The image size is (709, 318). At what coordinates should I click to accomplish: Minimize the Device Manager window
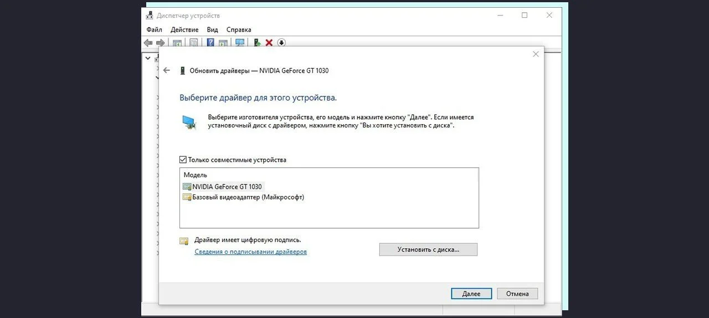pos(499,16)
